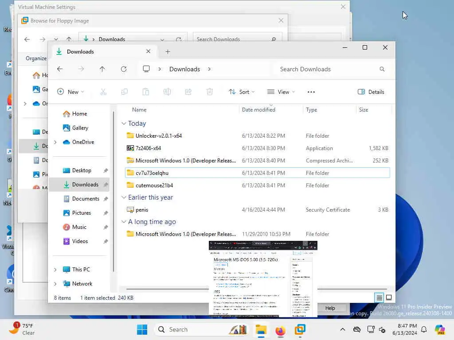The image size is (454, 340).
Task: Click the Firefox MS-DOS 5.00 preview thumbnail
Action: tap(263, 279)
